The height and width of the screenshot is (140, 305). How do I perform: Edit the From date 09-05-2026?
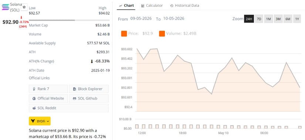[141, 19]
